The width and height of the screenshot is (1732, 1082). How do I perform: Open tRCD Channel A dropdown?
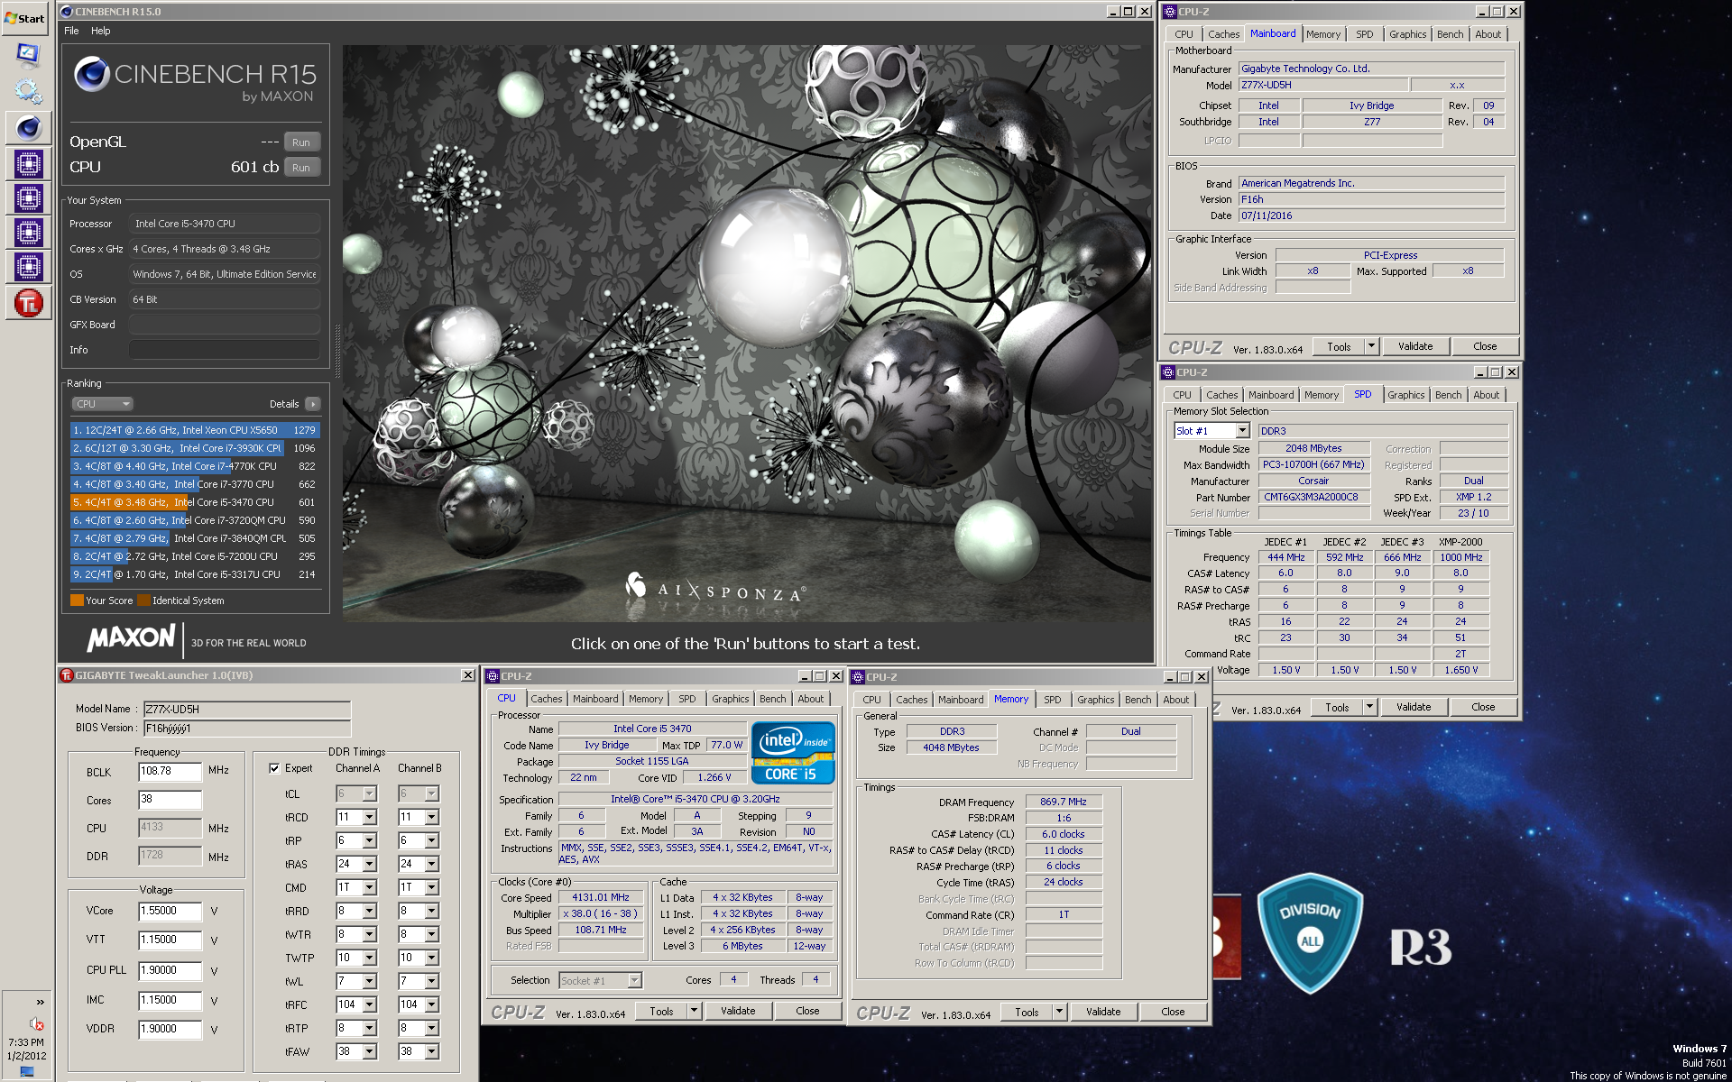pyautogui.click(x=369, y=818)
